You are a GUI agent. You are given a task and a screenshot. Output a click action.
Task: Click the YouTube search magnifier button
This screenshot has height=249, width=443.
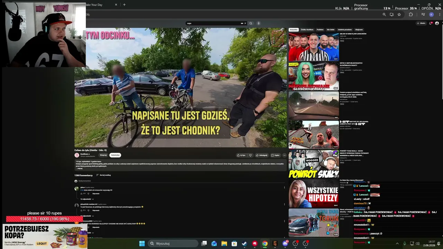click(251, 24)
